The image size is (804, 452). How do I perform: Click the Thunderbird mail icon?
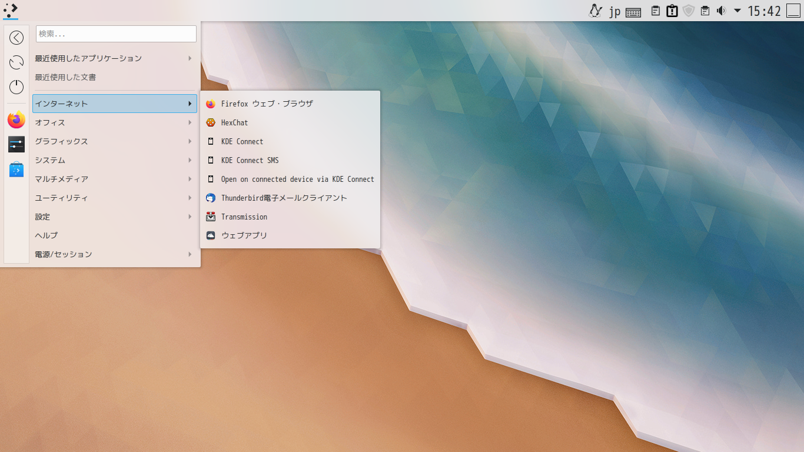coord(211,198)
